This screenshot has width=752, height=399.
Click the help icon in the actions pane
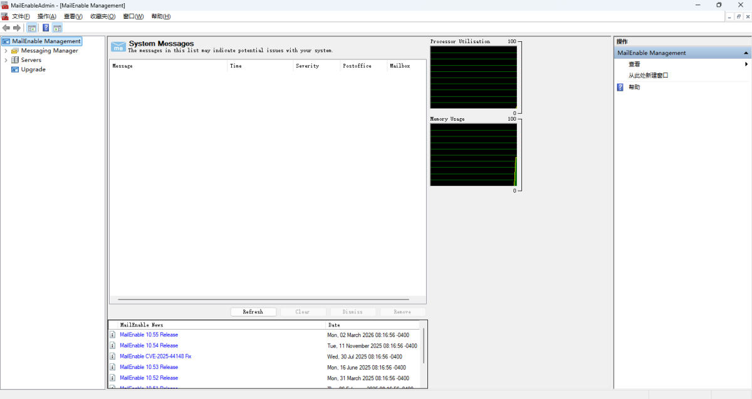pos(620,88)
